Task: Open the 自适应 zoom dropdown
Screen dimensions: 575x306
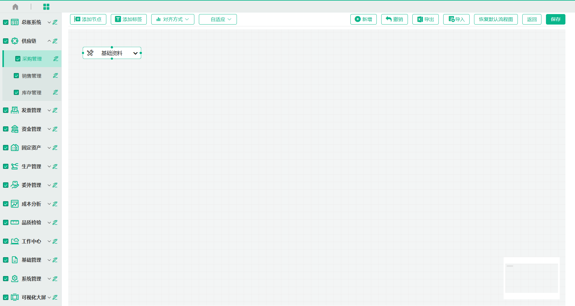Action: pyautogui.click(x=218, y=19)
